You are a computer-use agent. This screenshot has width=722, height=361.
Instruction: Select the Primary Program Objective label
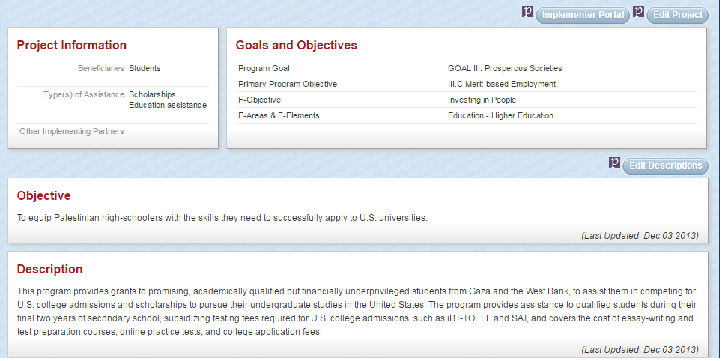coord(287,84)
